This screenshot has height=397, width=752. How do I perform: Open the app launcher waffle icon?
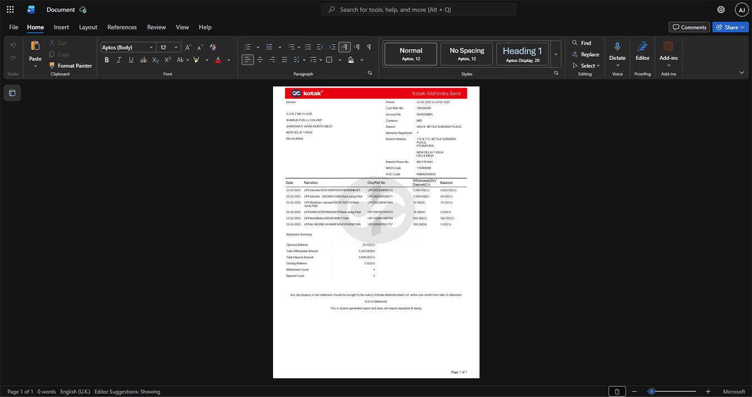point(10,9)
